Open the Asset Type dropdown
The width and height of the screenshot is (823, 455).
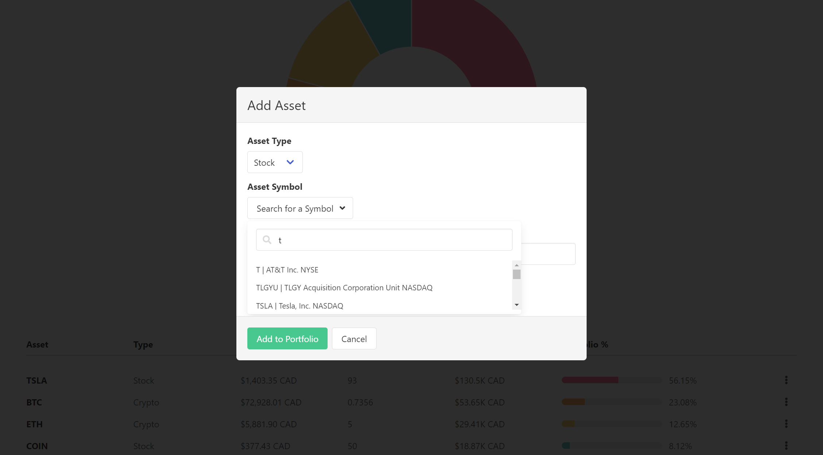click(x=275, y=162)
